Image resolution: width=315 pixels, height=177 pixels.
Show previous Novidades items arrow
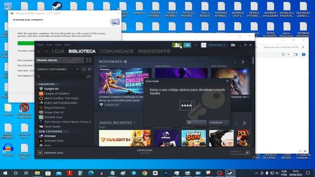[235, 62]
